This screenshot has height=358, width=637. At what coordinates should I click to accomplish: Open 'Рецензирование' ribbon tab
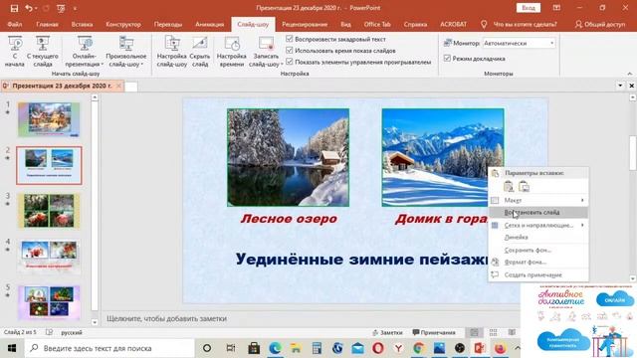(x=305, y=24)
